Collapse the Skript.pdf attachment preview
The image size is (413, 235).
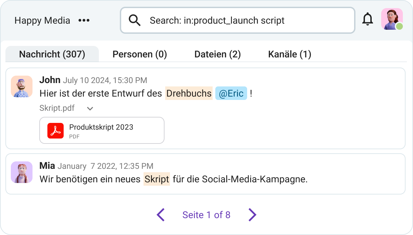point(90,108)
